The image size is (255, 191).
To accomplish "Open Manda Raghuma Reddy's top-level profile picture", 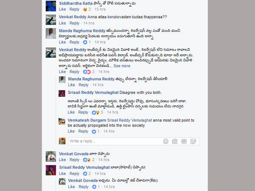I will tap(51, 34).
